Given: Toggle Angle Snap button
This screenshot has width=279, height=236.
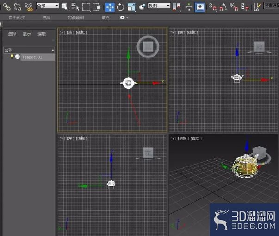Looking at the screenshot, I should coord(223,7).
